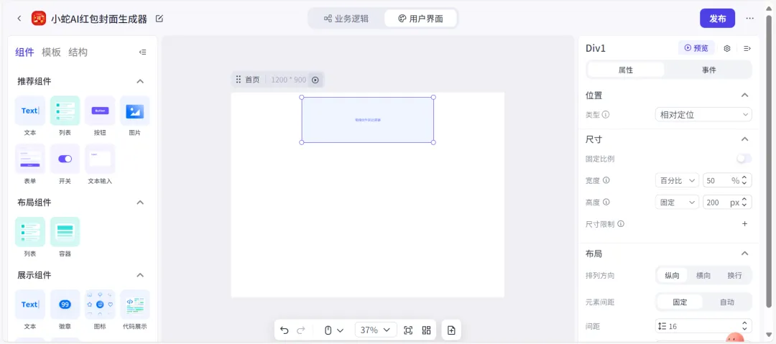Go back using the top-left arrow
Screen dimensions: 776x344
point(19,19)
